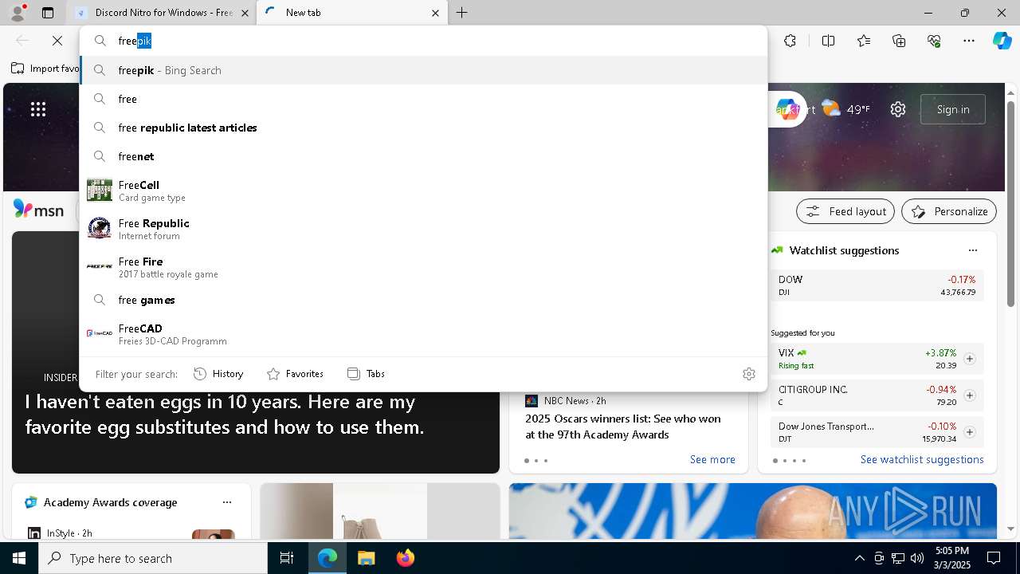Screen dimensions: 1020x574
Task: Click the Sign in button
Action: [953, 109]
